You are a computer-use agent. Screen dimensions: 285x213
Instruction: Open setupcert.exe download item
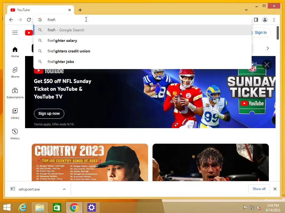[29, 189]
